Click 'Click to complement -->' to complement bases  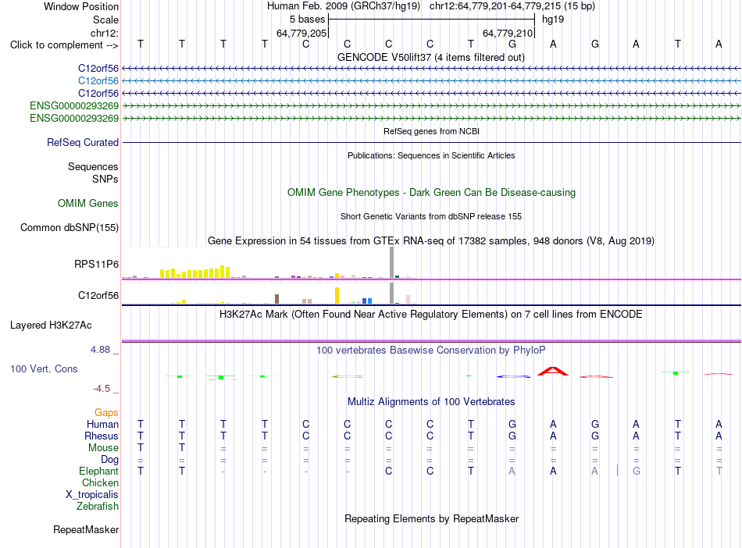(x=64, y=45)
